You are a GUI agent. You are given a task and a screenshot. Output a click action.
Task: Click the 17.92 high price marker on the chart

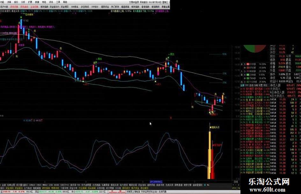click(x=25, y=21)
